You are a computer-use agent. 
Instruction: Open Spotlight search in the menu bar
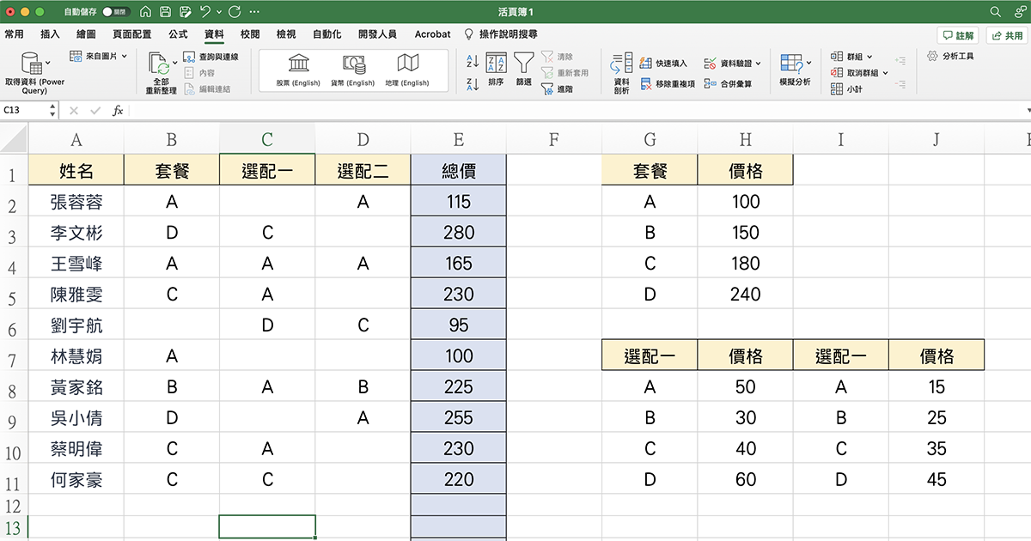[x=994, y=13]
